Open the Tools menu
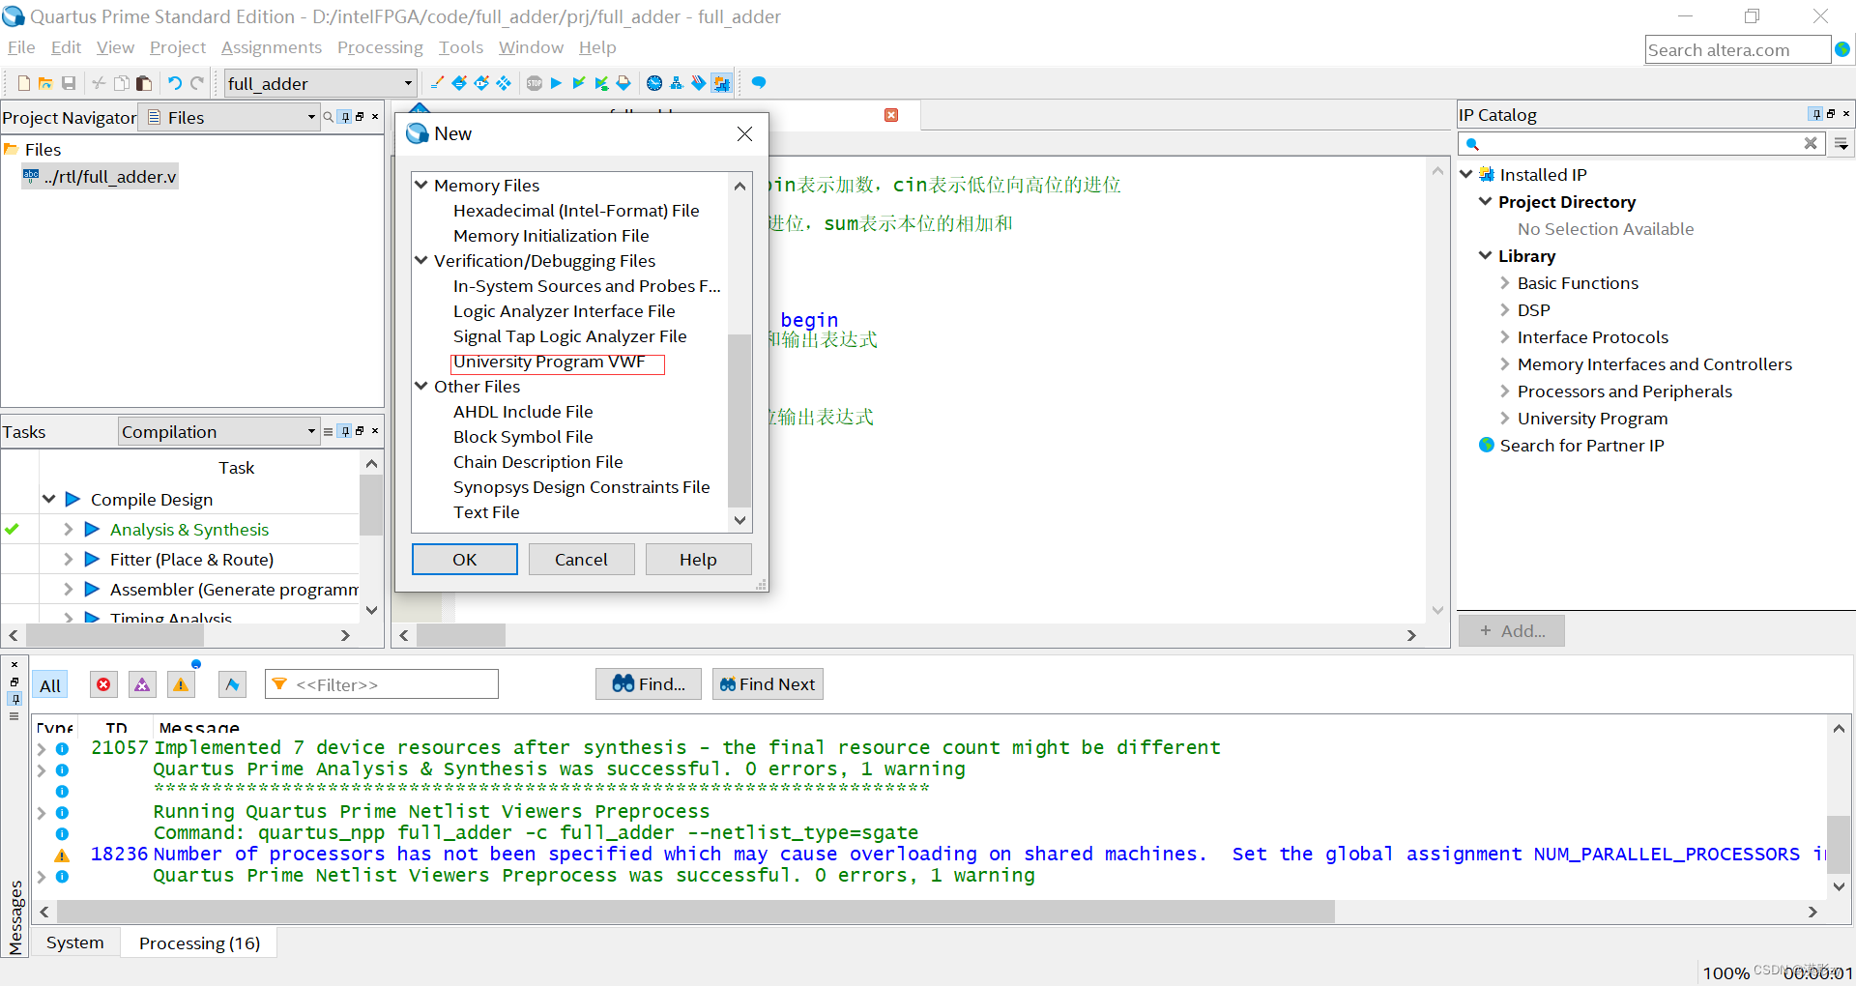 click(460, 47)
